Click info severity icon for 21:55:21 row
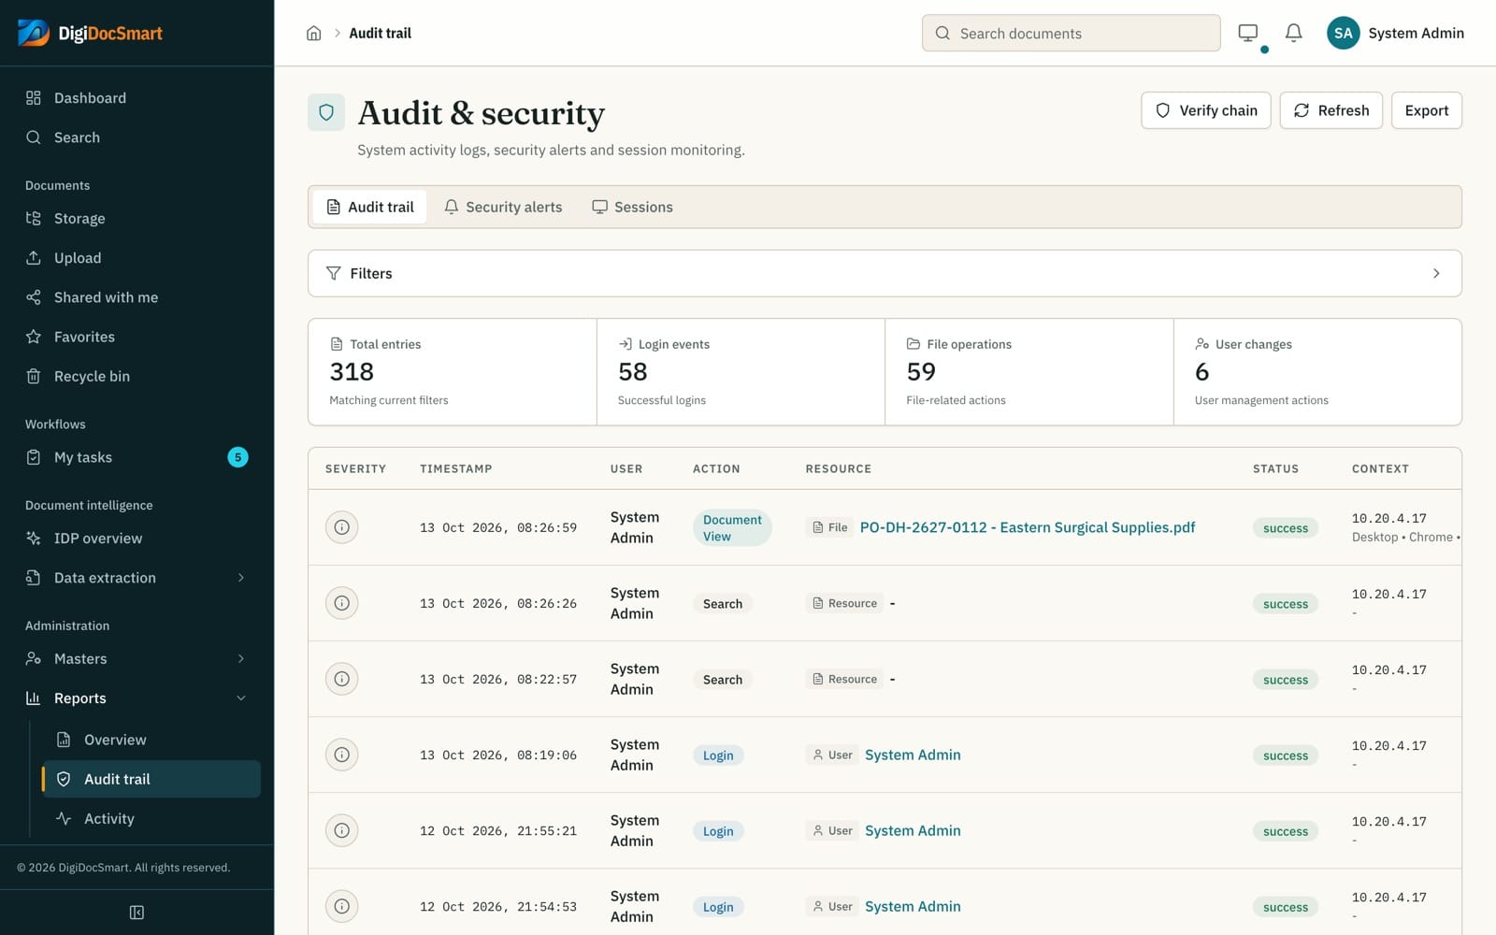 [342, 830]
